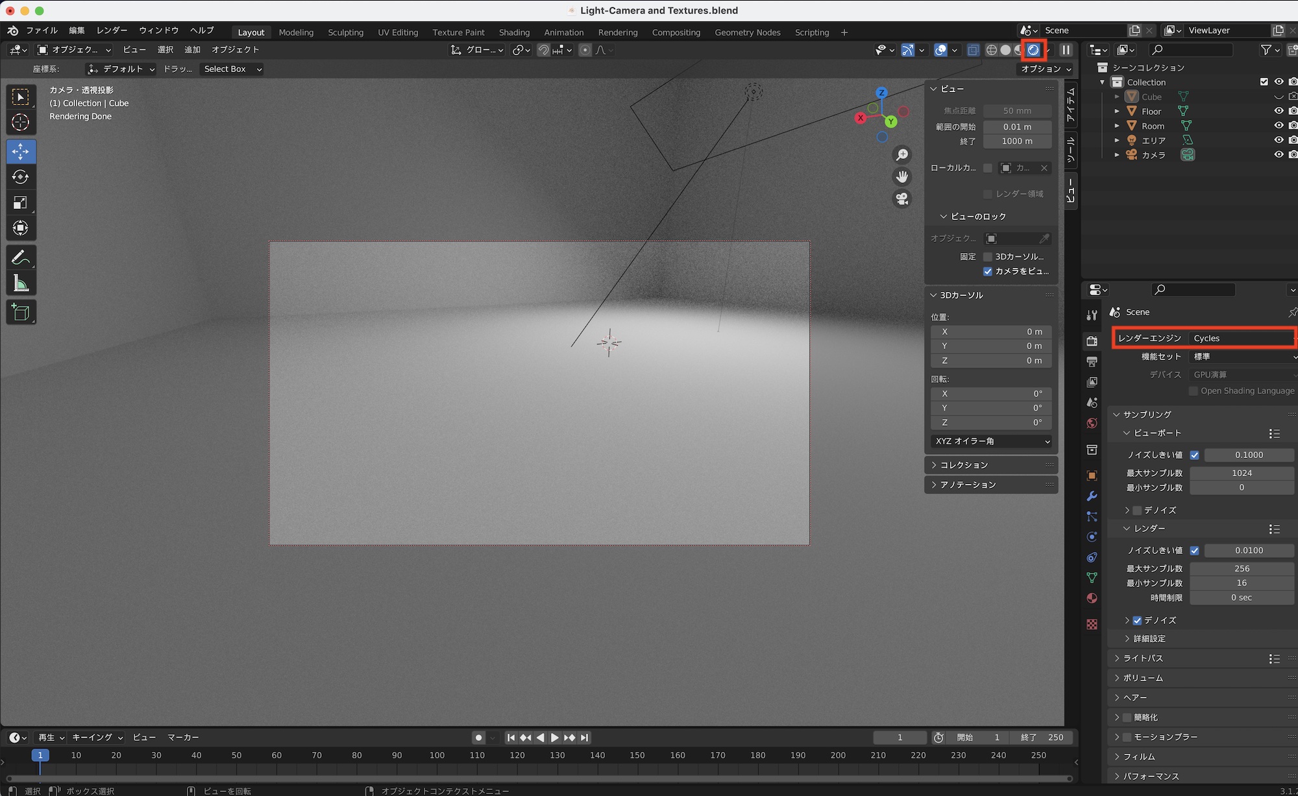Hide the Floor object with its eye icon

pyautogui.click(x=1279, y=111)
